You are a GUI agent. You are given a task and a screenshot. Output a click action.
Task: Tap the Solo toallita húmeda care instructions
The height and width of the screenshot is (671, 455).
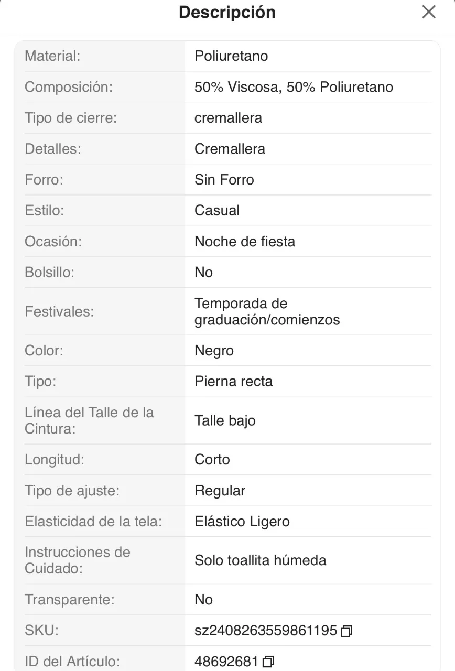click(261, 560)
